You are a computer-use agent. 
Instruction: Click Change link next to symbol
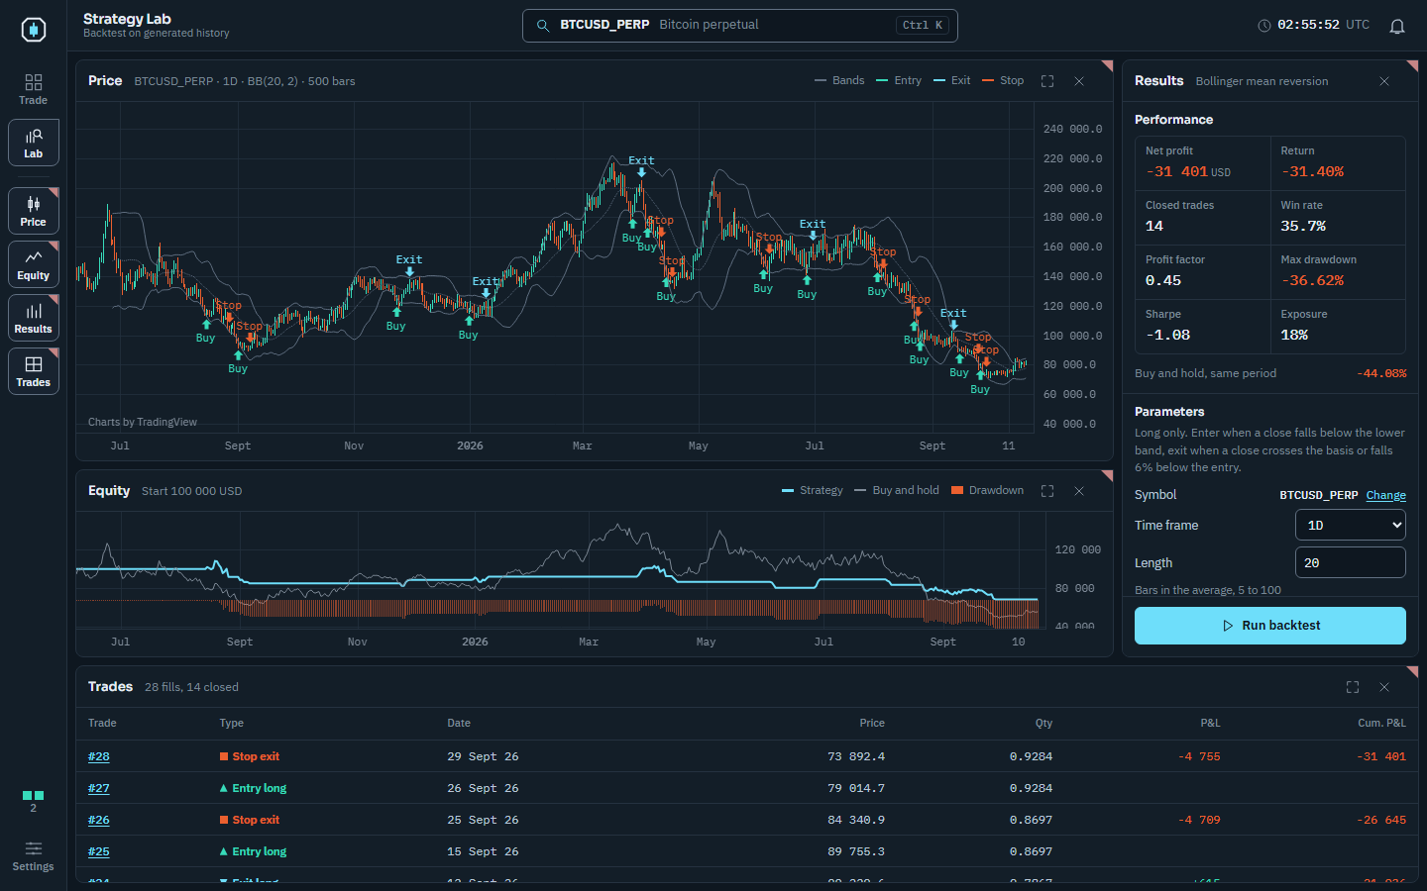[1386, 495]
